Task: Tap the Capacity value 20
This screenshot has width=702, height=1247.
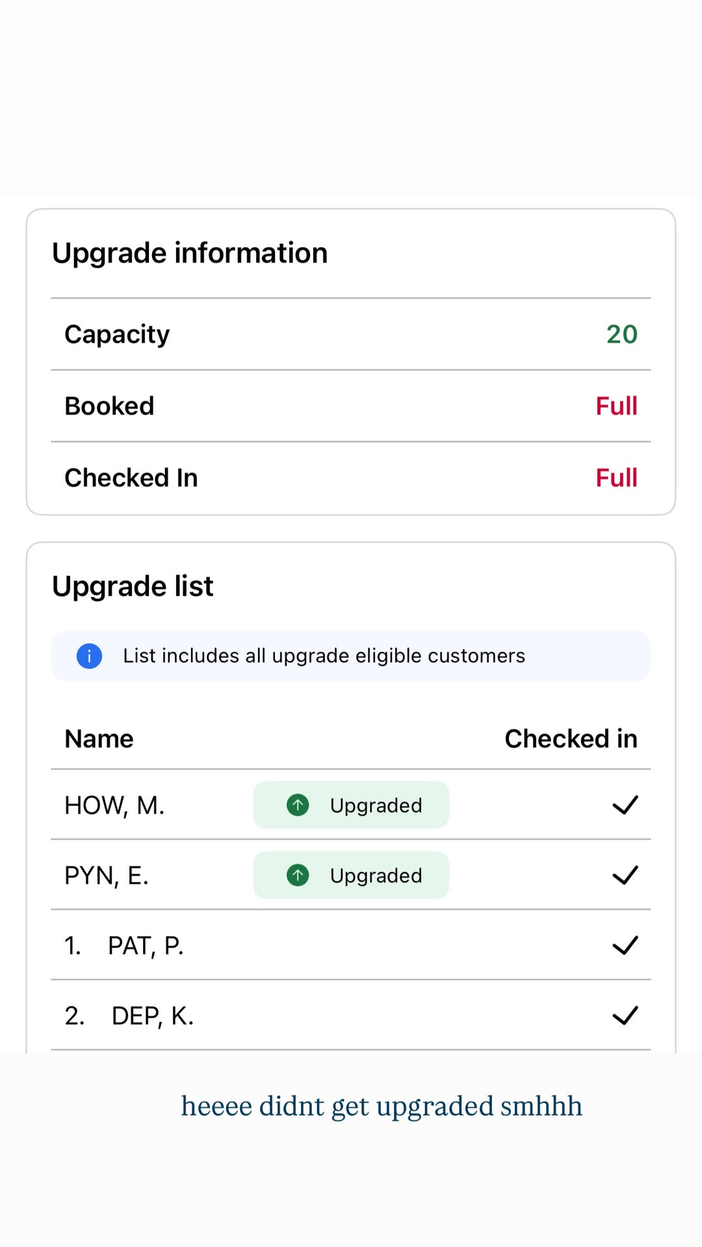Action: [622, 334]
